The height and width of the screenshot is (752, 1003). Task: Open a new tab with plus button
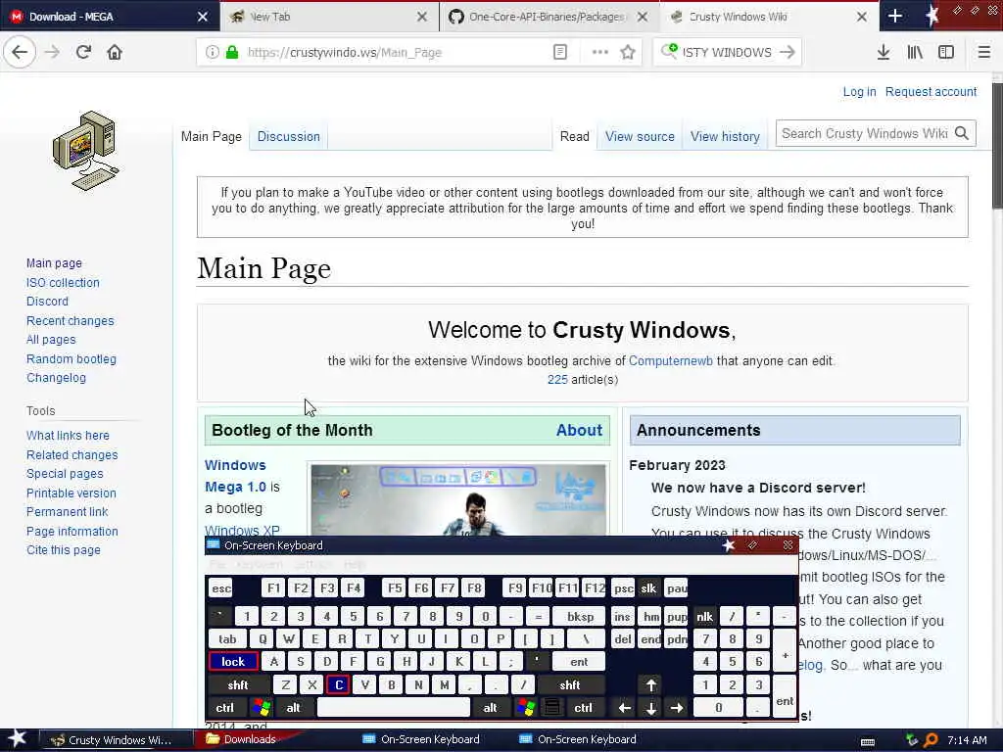coord(895,17)
